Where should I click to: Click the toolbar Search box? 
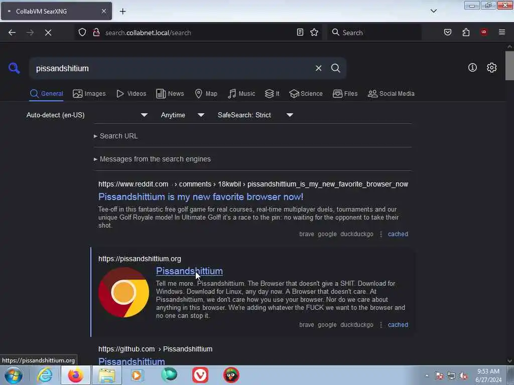tap(374, 33)
